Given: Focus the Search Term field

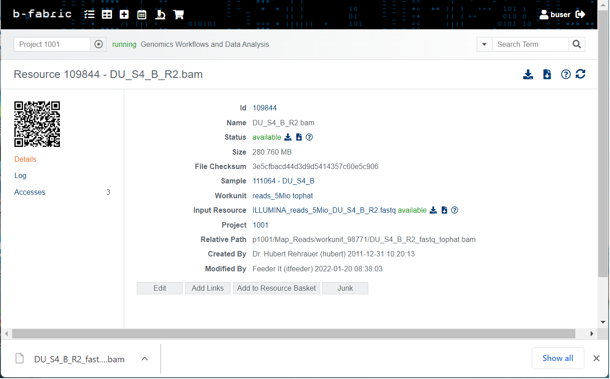Looking at the screenshot, I should (530, 44).
